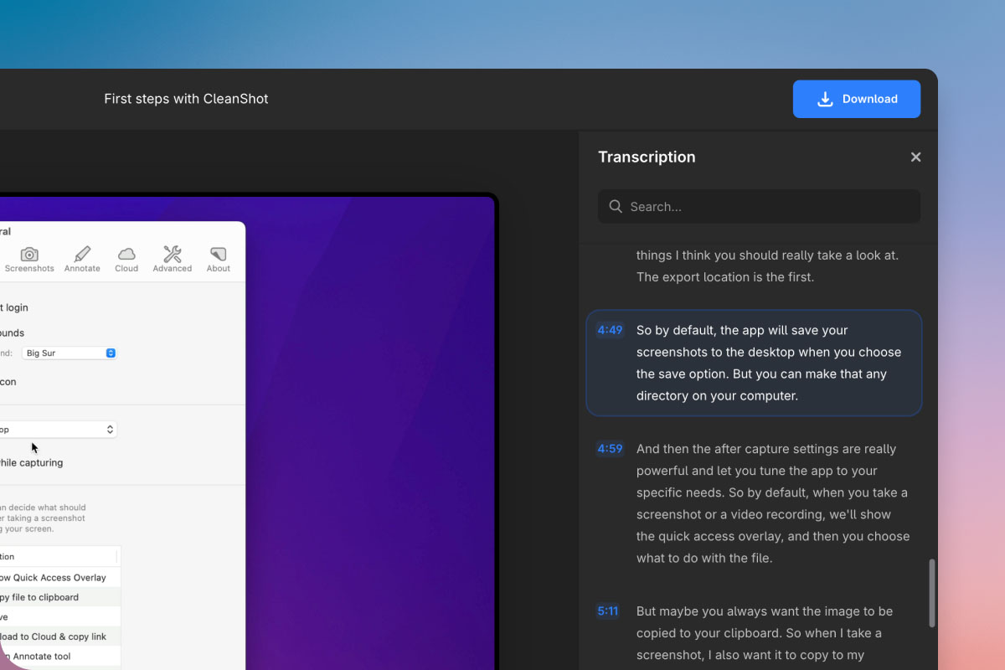
Task: Click the download arrow icon
Action: click(x=825, y=99)
